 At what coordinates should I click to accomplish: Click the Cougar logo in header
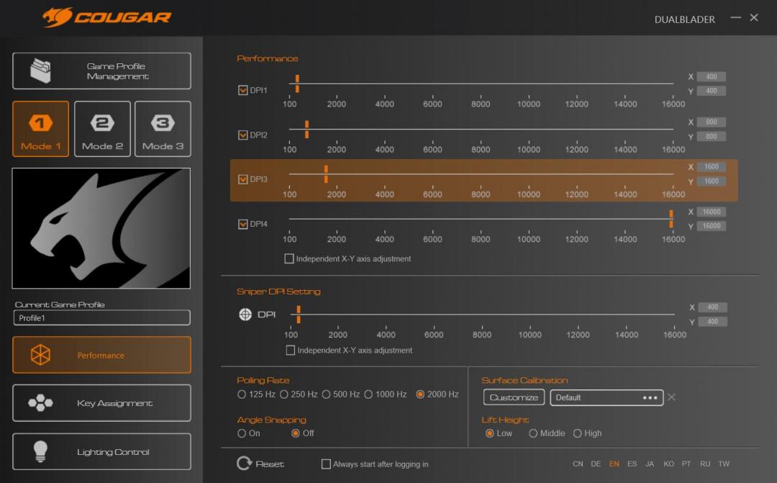pos(106,17)
